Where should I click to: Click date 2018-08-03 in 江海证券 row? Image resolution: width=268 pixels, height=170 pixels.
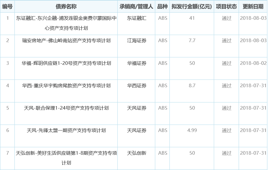(x=253, y=40)
